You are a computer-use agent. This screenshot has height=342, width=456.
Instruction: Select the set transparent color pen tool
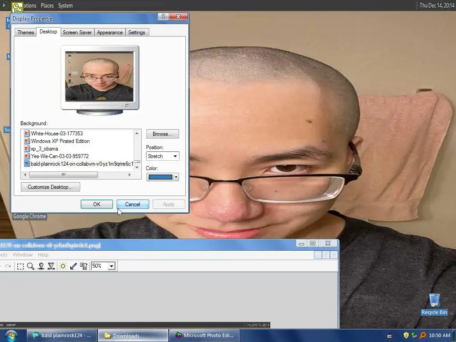(x=73, y=266)
